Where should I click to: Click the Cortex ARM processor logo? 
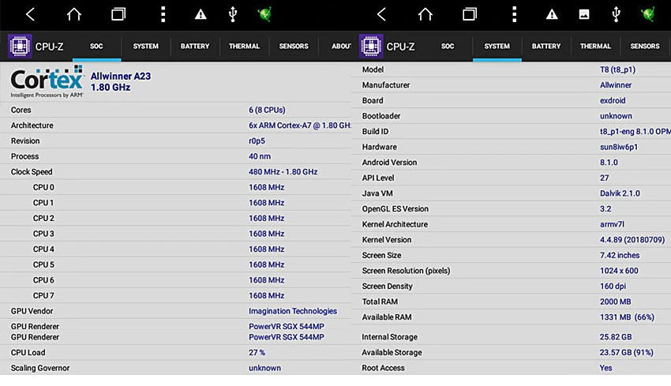(x=47, y=82)
